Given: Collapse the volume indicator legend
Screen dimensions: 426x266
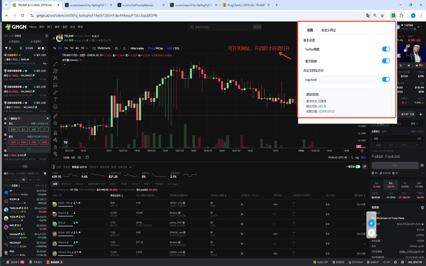Looking at the screenshot, I should (65, 65).
